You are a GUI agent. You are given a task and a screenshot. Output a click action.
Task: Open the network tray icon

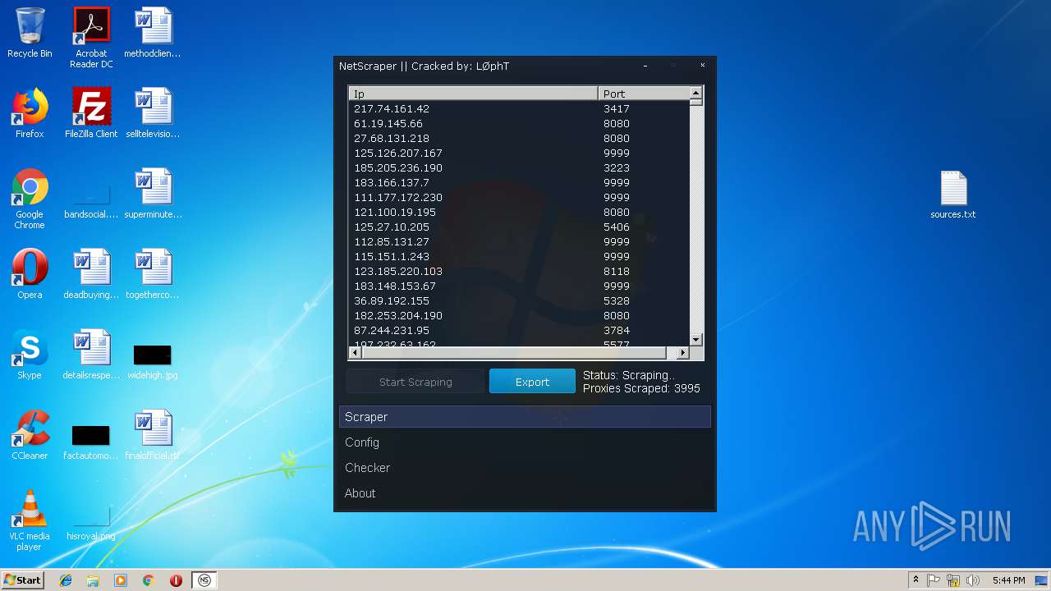pyautogui.click(x=953, y=580)
